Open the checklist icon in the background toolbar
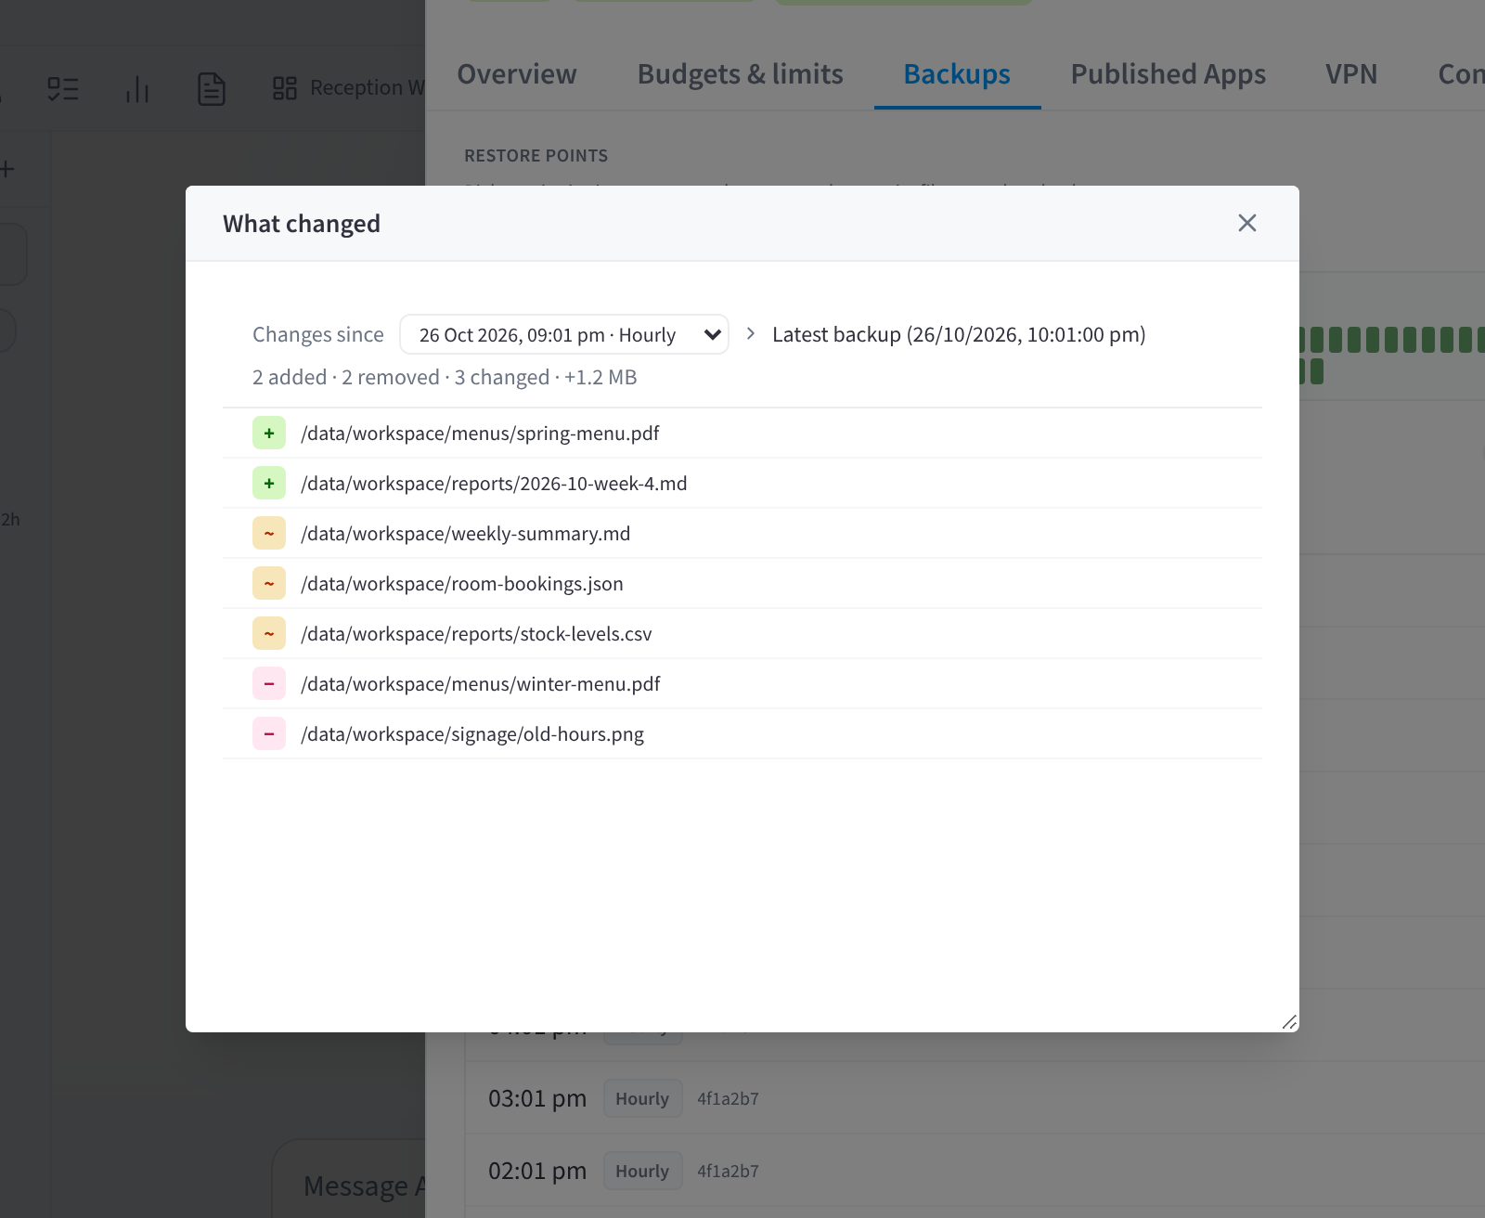The height and width of the screenshot is (1218, 1485). 63,89
